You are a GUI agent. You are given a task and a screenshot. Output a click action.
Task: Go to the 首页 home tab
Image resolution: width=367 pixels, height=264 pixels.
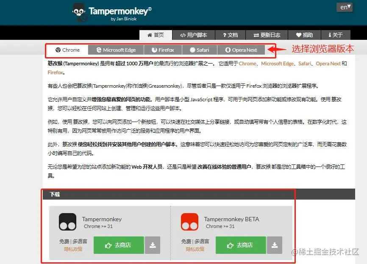(x=156, y=35)
